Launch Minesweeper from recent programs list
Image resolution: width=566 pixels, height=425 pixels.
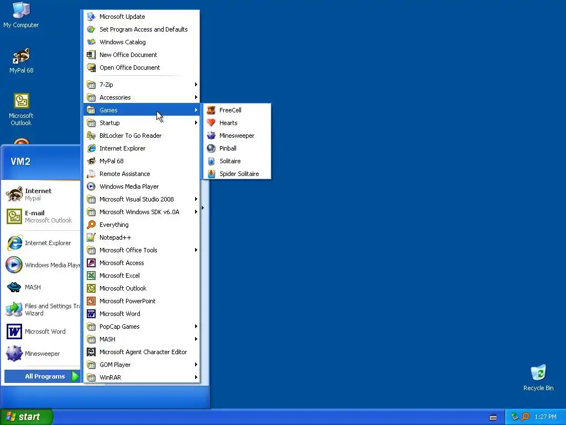(x=41, y=354)
